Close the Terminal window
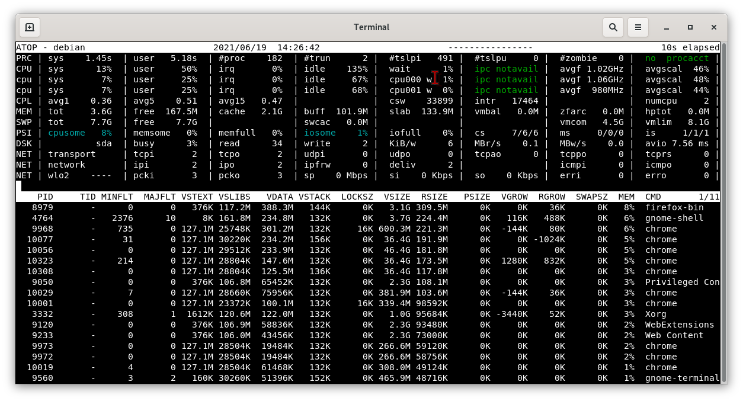This screenshot has height=401, width=743. [x=714, y=27]
